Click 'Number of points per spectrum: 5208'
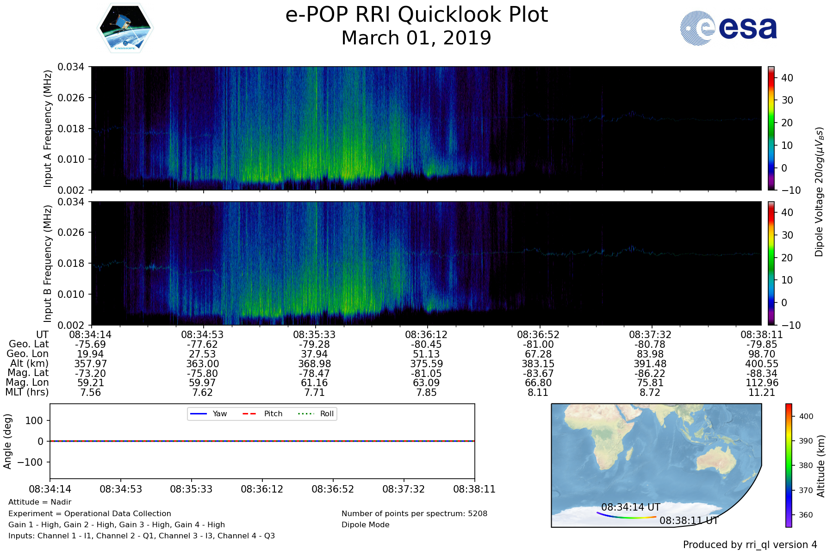The width and height of the screenshot is (833, 555). [414, 513]
